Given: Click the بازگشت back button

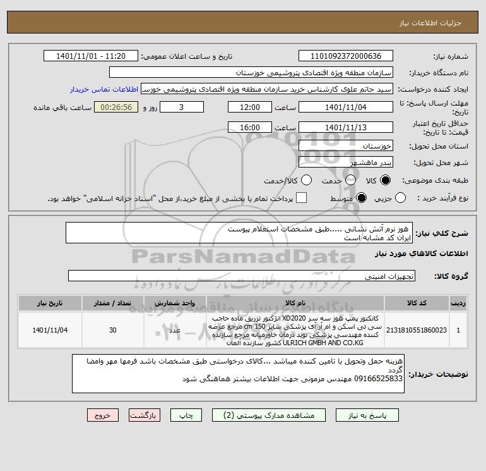Looking at the screenshot, I should (x=145, y=415).
